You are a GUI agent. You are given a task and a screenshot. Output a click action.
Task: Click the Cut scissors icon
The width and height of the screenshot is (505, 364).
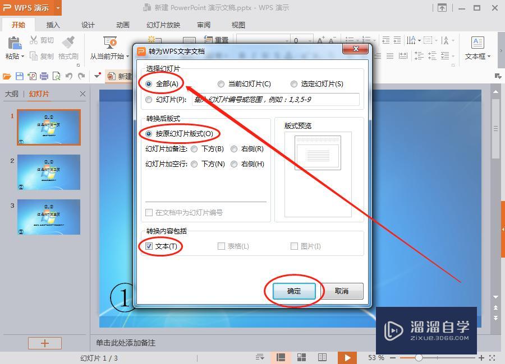(x=34, y=40)
